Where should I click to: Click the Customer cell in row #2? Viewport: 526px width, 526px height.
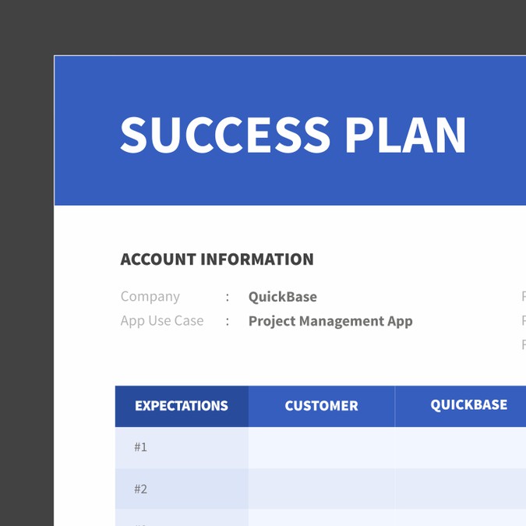(321, 489)
